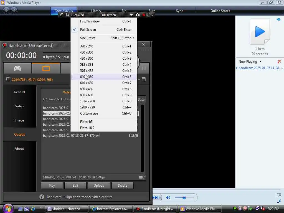Switch to Media Player Online Stores tab
The image size is (284, 213).
pos(220,11)
